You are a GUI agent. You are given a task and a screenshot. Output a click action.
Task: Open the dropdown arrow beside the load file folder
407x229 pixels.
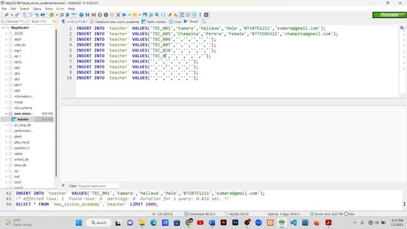(139, 15)
